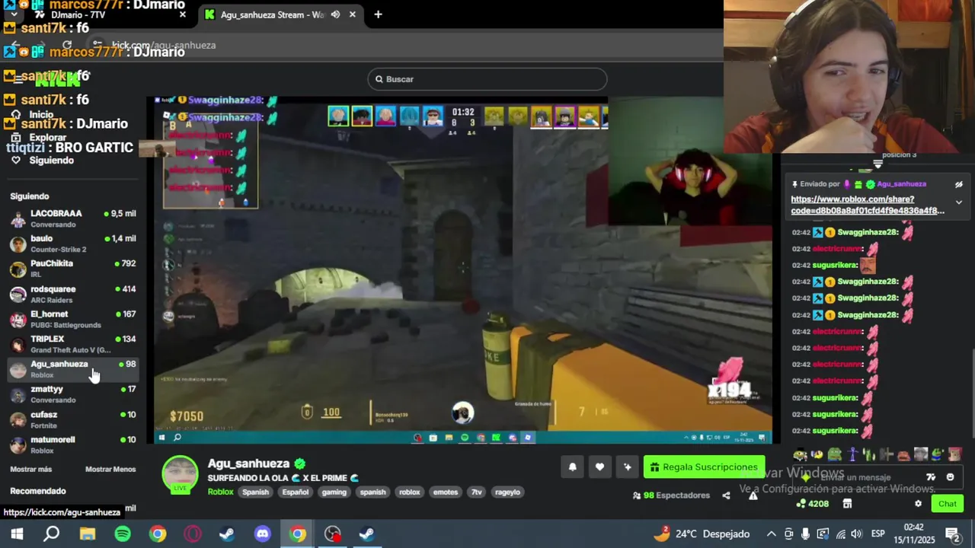
Task: Open matumorell channel in sidebar
Action: pos(73,444)
